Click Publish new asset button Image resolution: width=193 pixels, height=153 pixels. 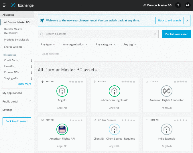176,34
